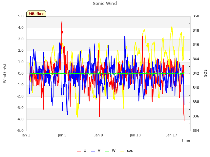
Task: Click the 5.0 left axis value
Action: pyautogui.click(x=21, y=16)
